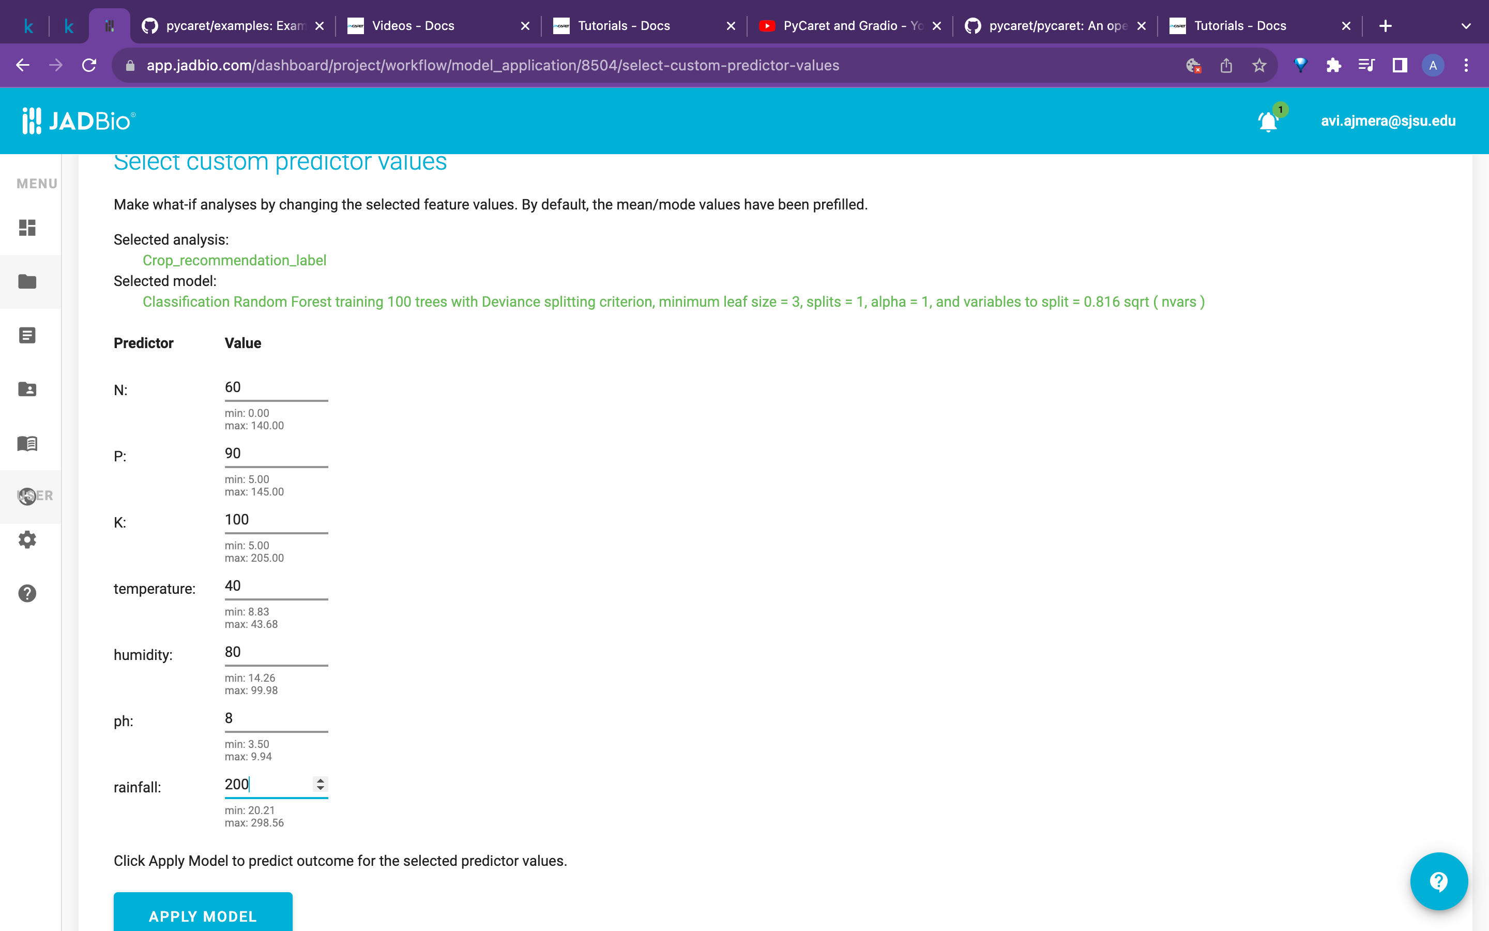Open the settings gear icon in sidebar
1489x931 pixels.
(27, 539)
